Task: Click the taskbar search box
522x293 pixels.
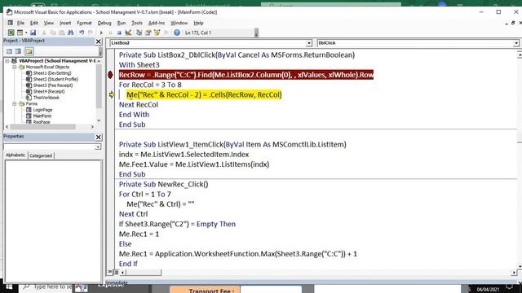Action: (x=46, y=286)
